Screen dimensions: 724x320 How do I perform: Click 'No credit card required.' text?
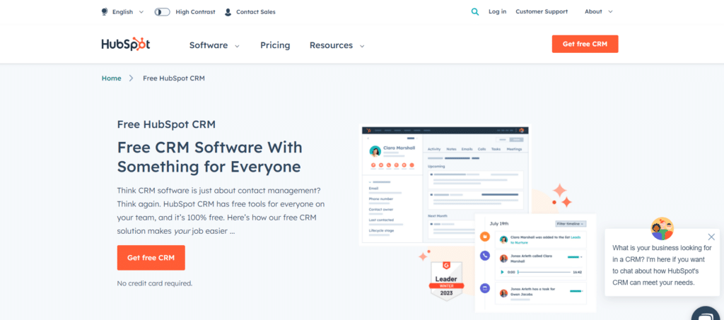click(x=155, y=283)
